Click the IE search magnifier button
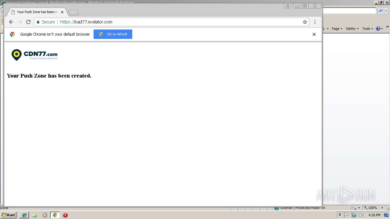Image resolution: width=390 pixels, height=219 pixels. 381,11
